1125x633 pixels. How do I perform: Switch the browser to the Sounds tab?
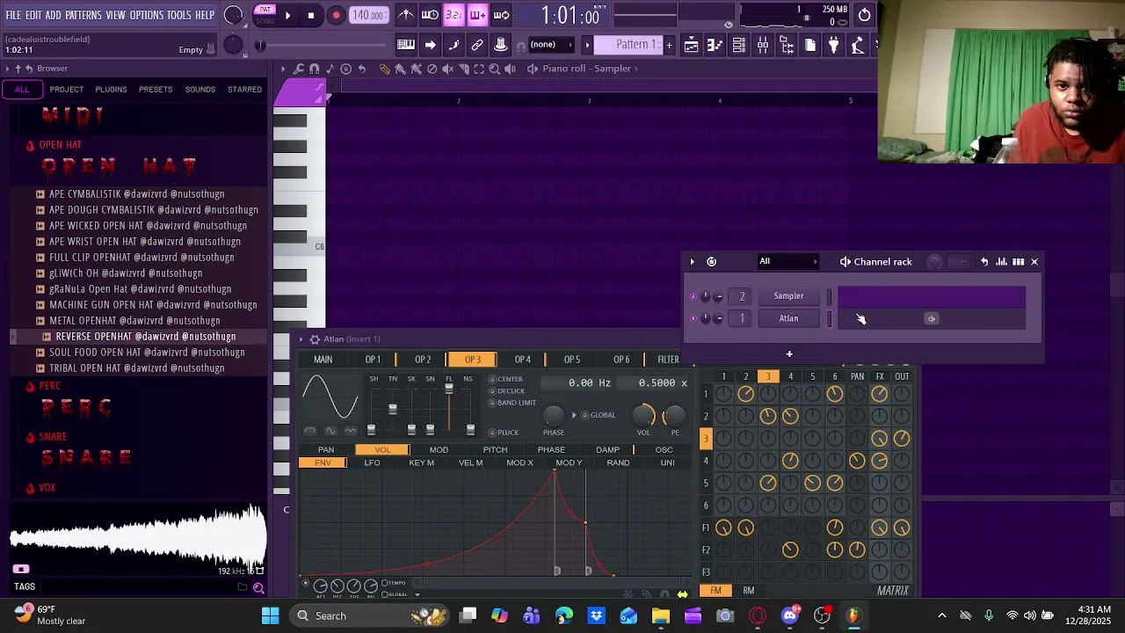200,89
